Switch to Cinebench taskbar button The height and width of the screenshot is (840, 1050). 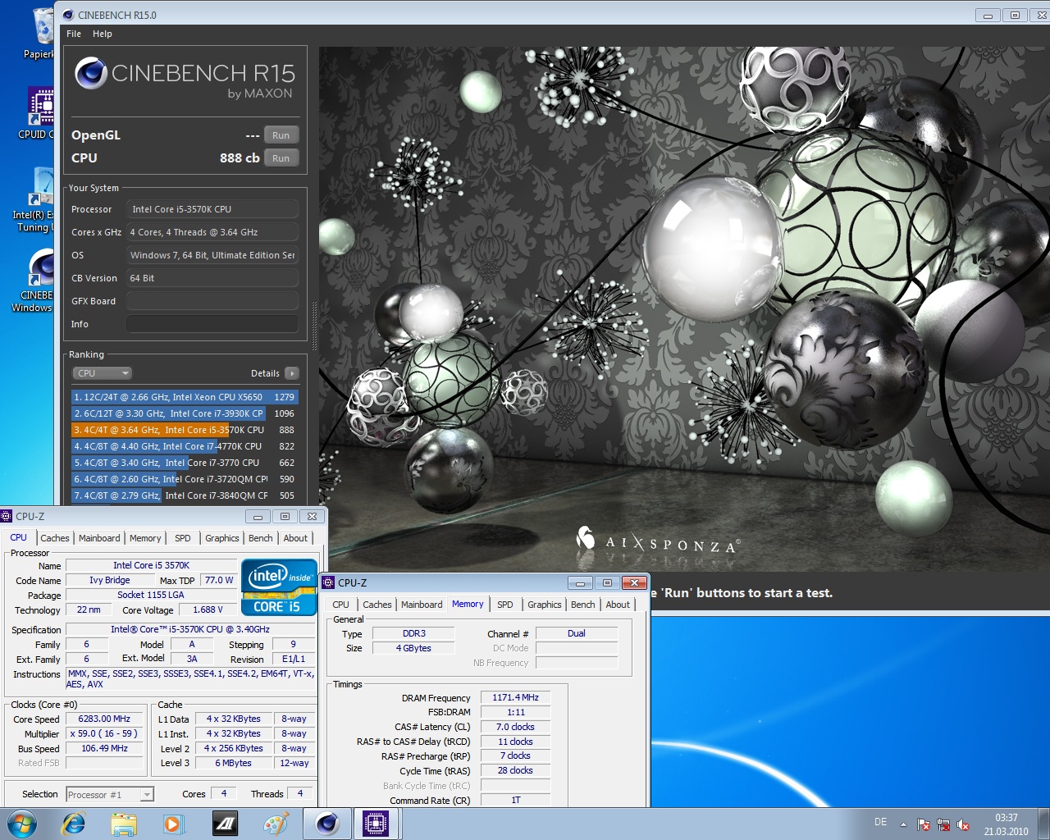tap(327, 824)
